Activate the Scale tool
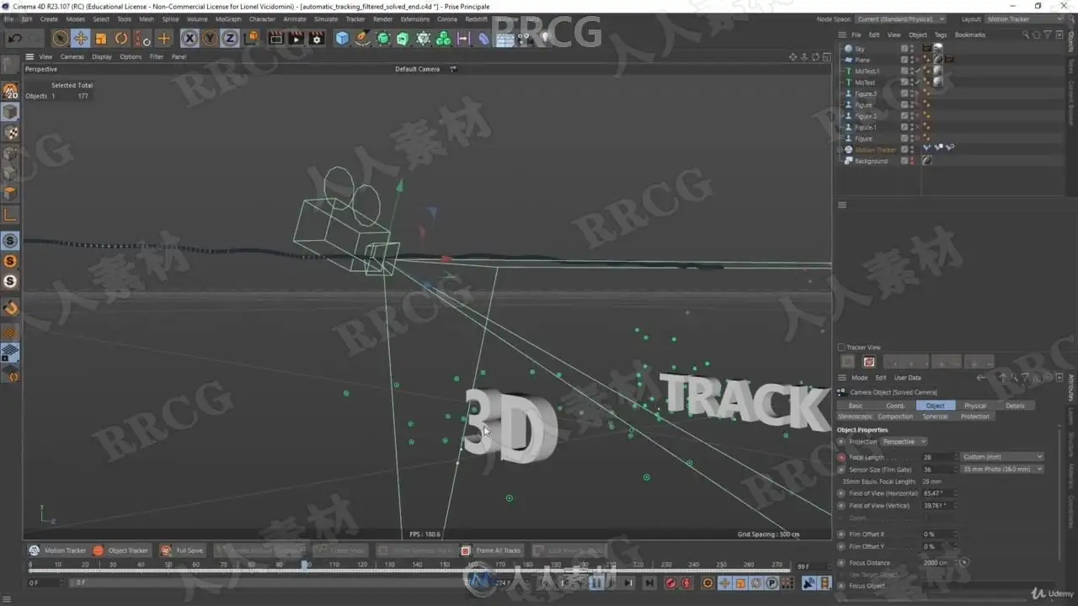 (101, 39)
